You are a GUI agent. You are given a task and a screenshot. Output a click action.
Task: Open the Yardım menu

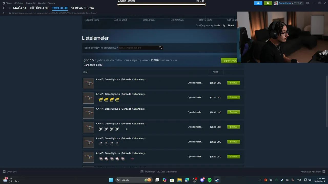pos(51,3)
